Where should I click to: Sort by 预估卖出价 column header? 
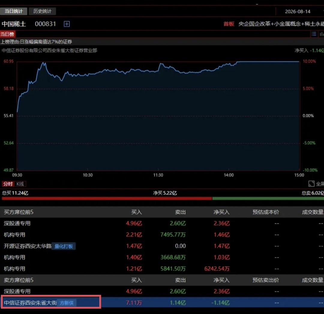coord(266,280)
